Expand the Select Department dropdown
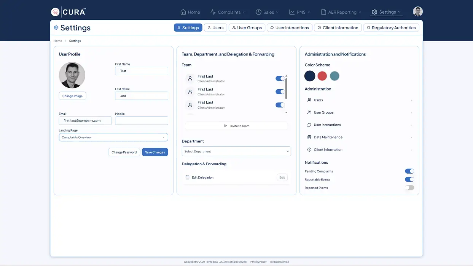The height and width of the screenshot is (266, 473). (236, 151)
